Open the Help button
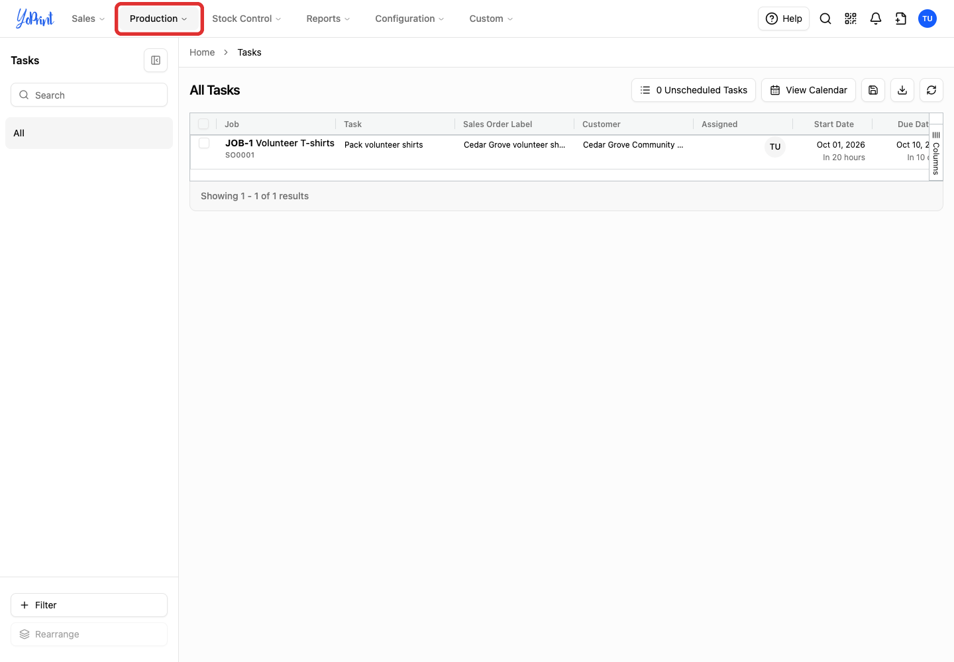The image size is (954, 662). 784,19
